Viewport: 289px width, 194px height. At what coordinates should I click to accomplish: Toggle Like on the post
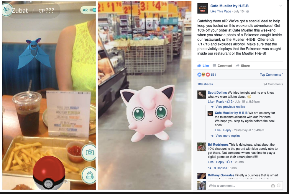coord(203,66)
